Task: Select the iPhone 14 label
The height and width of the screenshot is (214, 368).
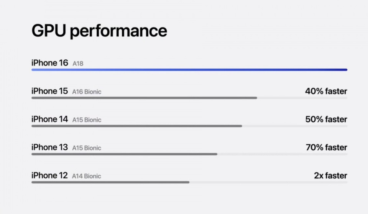Action: click(50, 119)
